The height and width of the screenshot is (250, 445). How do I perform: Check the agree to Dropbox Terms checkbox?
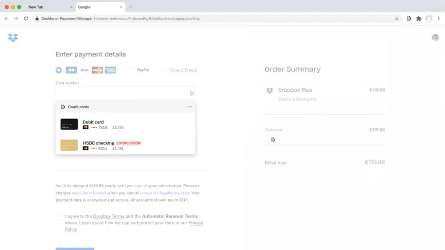click(x=59, y=218)
